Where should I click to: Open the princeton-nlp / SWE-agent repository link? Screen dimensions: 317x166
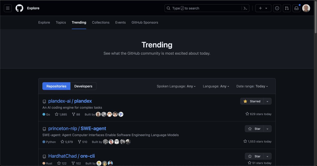77,129
